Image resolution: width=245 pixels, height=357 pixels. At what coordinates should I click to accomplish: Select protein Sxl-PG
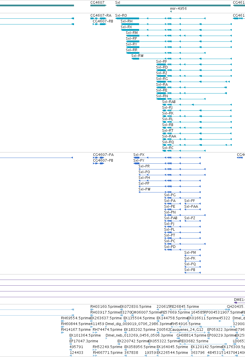click(170, 195)
